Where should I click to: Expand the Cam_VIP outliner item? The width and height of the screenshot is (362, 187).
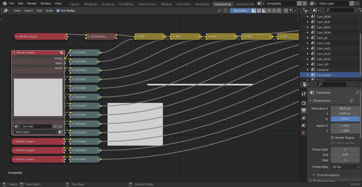(308, 64)
